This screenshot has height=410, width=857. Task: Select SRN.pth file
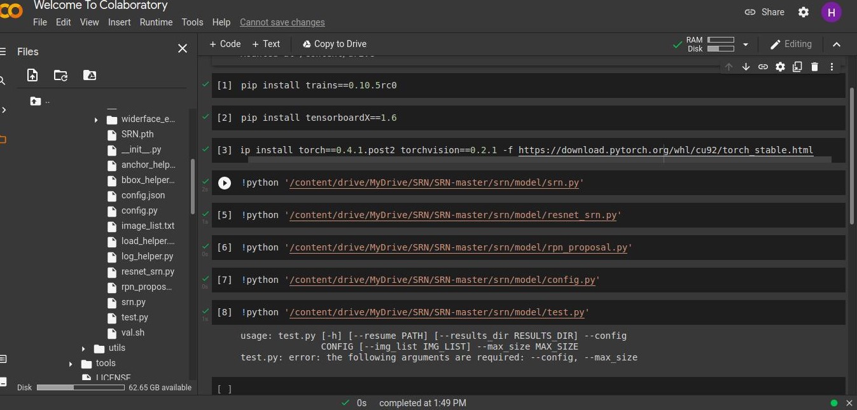tap(137, 134)
